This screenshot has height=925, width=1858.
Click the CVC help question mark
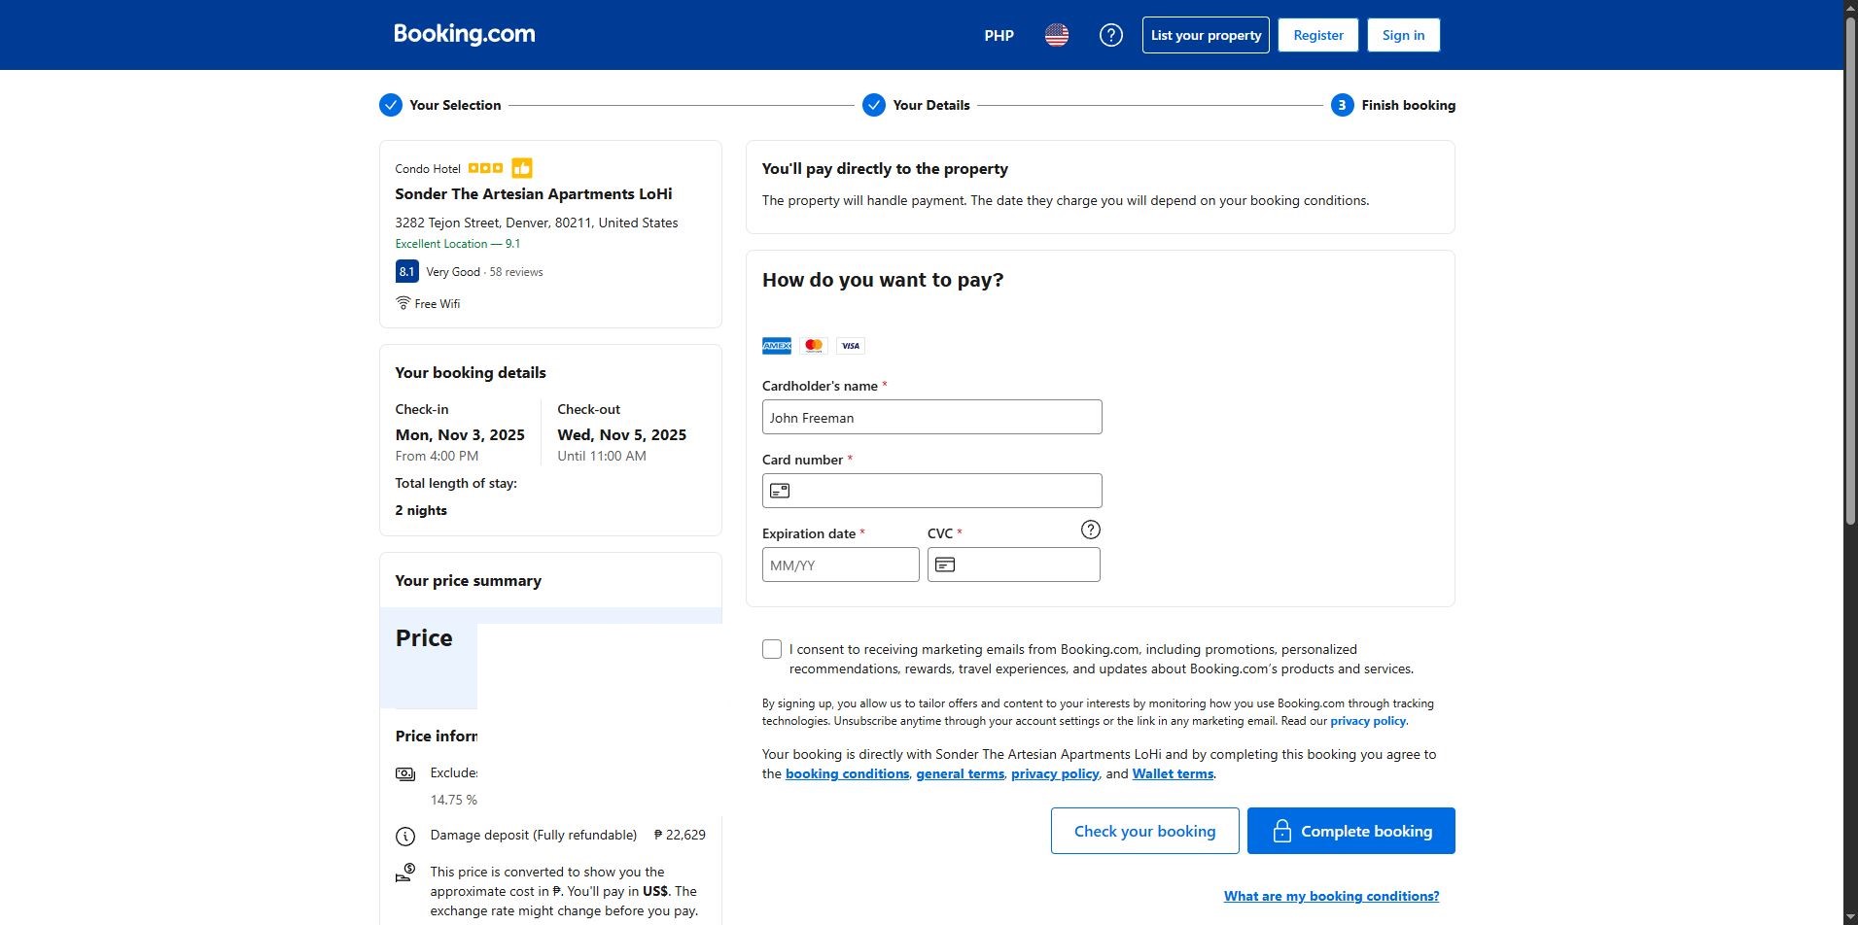pyautogui.click(x=1090, y=530)
